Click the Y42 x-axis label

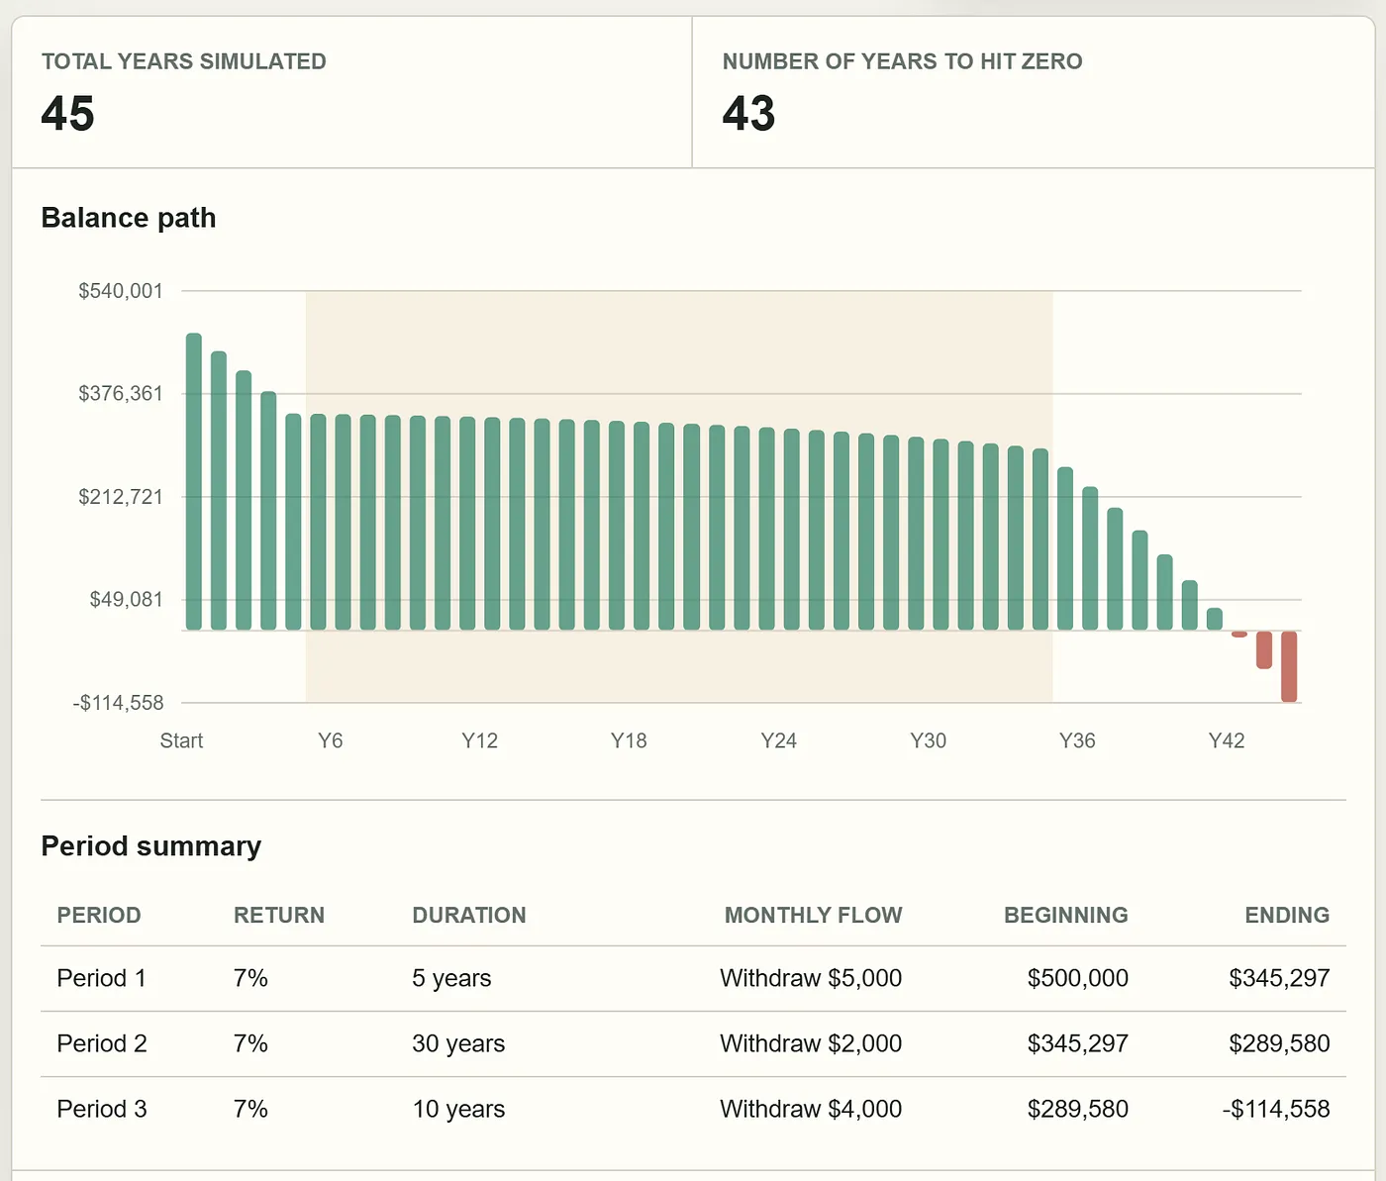tap(1227, 740)
